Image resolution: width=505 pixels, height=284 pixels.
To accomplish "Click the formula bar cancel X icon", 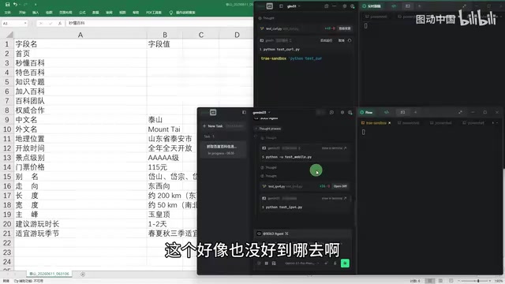I will click(41, 24).
